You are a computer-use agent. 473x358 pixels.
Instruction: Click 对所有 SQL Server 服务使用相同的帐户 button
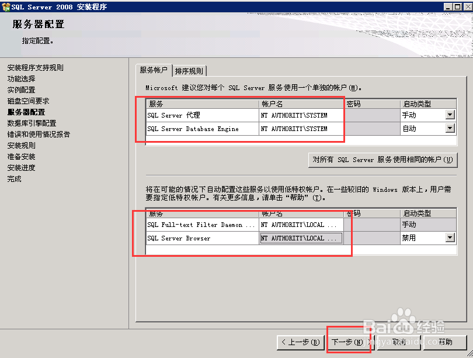point(383,160)
